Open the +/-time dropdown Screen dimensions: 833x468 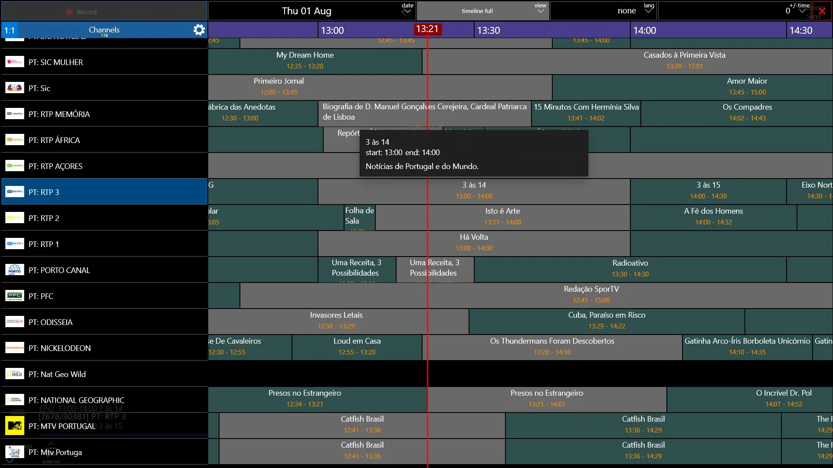(x=735, y=11)
